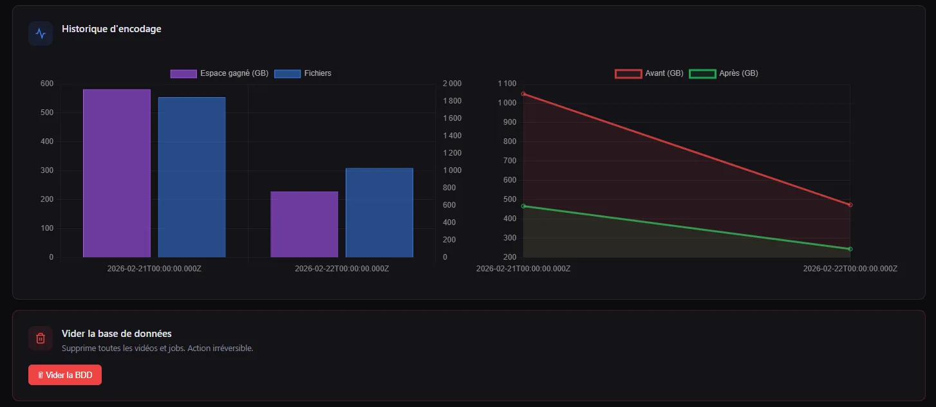Click the first green Après data point

523,206
